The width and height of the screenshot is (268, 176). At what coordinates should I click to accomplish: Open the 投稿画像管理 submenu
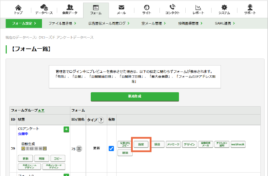click(x=190, y=23)
